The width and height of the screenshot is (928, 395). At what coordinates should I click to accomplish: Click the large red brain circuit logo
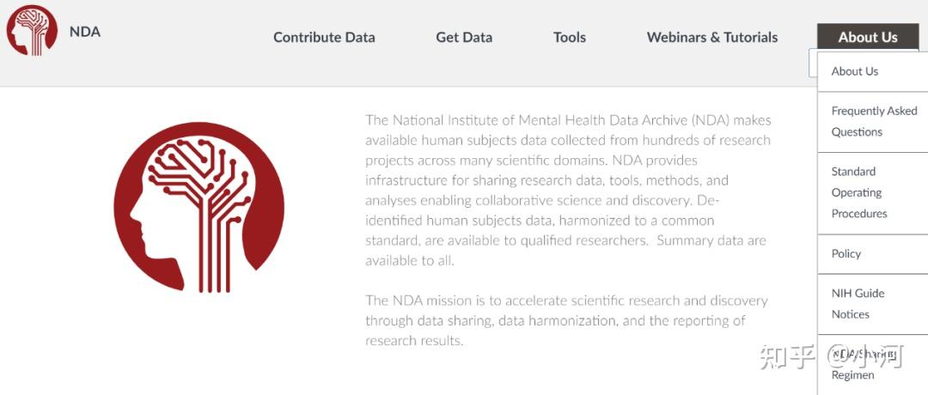point(198,207)
